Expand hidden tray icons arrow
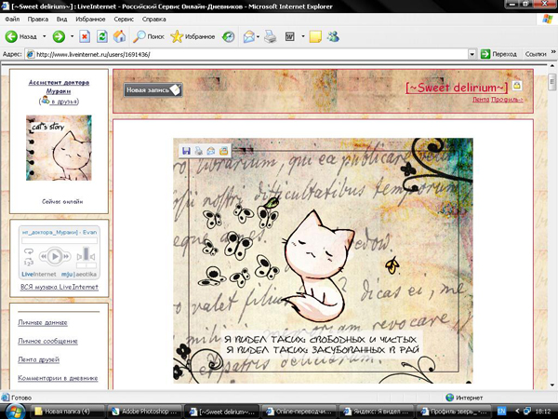The width and height of the screenshot is (558, 419). [x=517, y=412]
